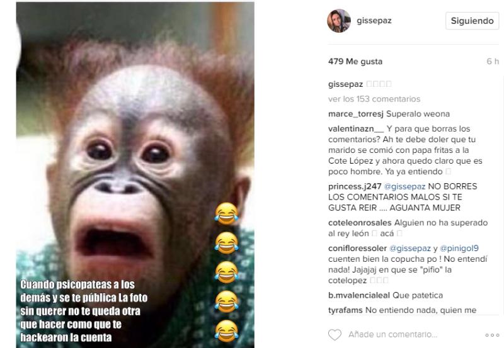Open princess.j247 commenter profile

355,186
